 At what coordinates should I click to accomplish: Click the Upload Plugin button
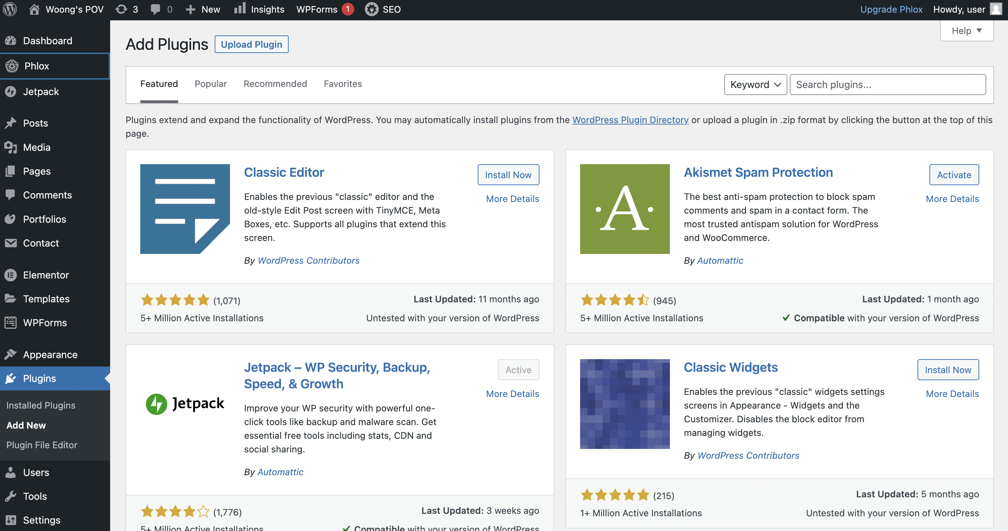click(x=251, y=44)
